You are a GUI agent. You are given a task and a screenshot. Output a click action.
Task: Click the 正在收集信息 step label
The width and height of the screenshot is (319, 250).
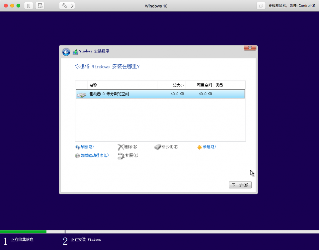point(23,239)
